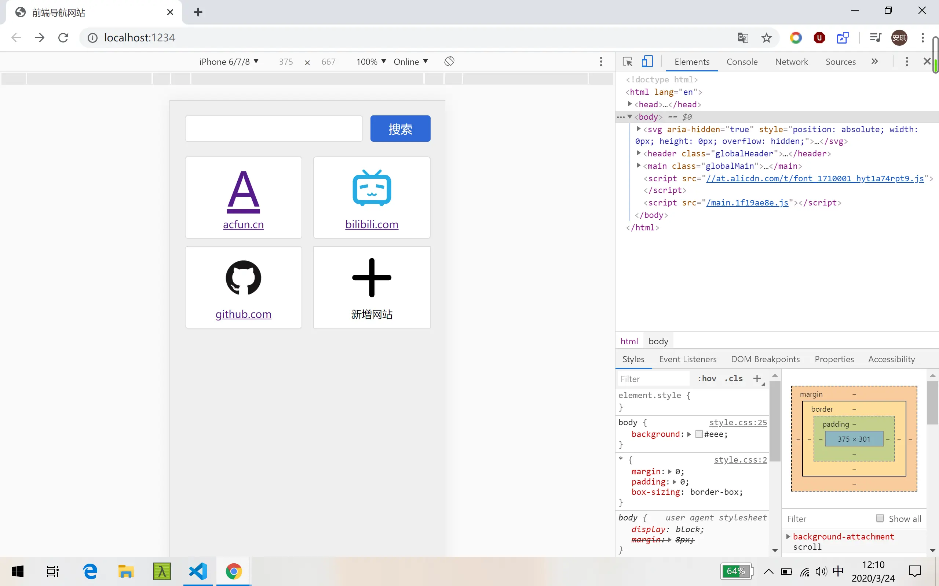The image size is (939, 586).
Task: Expand the header globalHeader node
Action: [x=638, y=153]
